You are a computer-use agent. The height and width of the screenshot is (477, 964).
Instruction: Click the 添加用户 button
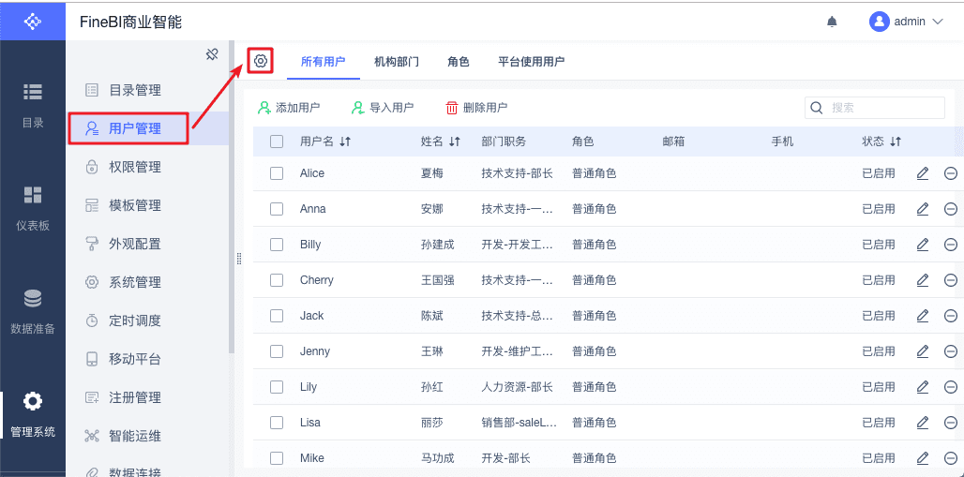(x=289, y=108)
